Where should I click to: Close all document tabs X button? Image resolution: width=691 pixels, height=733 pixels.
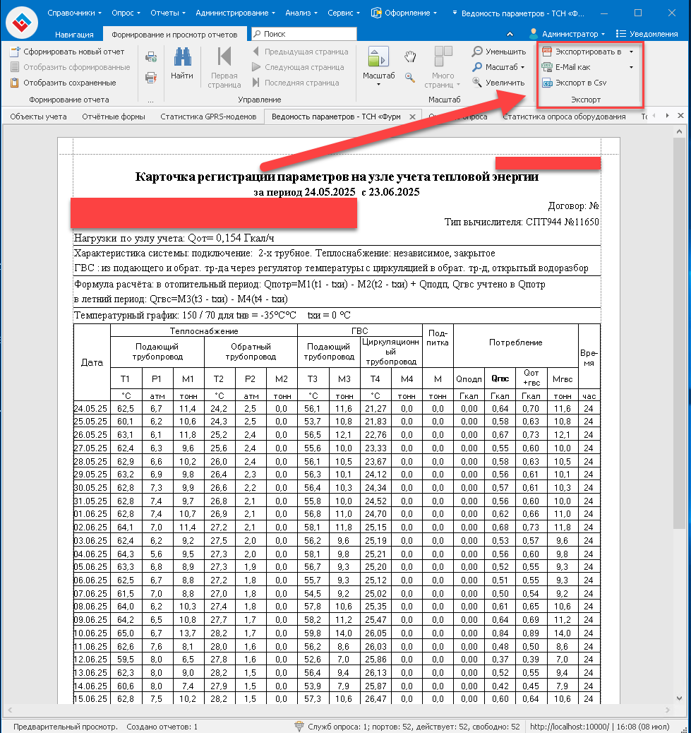tap(680, 116)
